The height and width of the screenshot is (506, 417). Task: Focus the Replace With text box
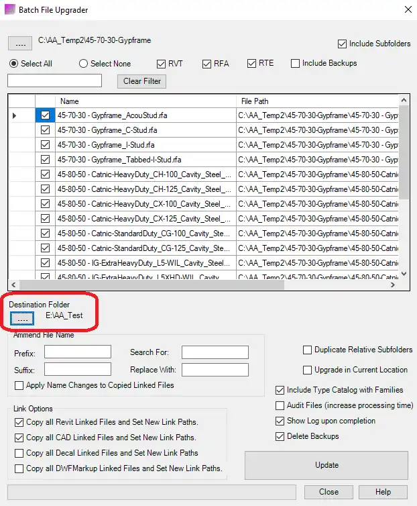coord(215,370)
